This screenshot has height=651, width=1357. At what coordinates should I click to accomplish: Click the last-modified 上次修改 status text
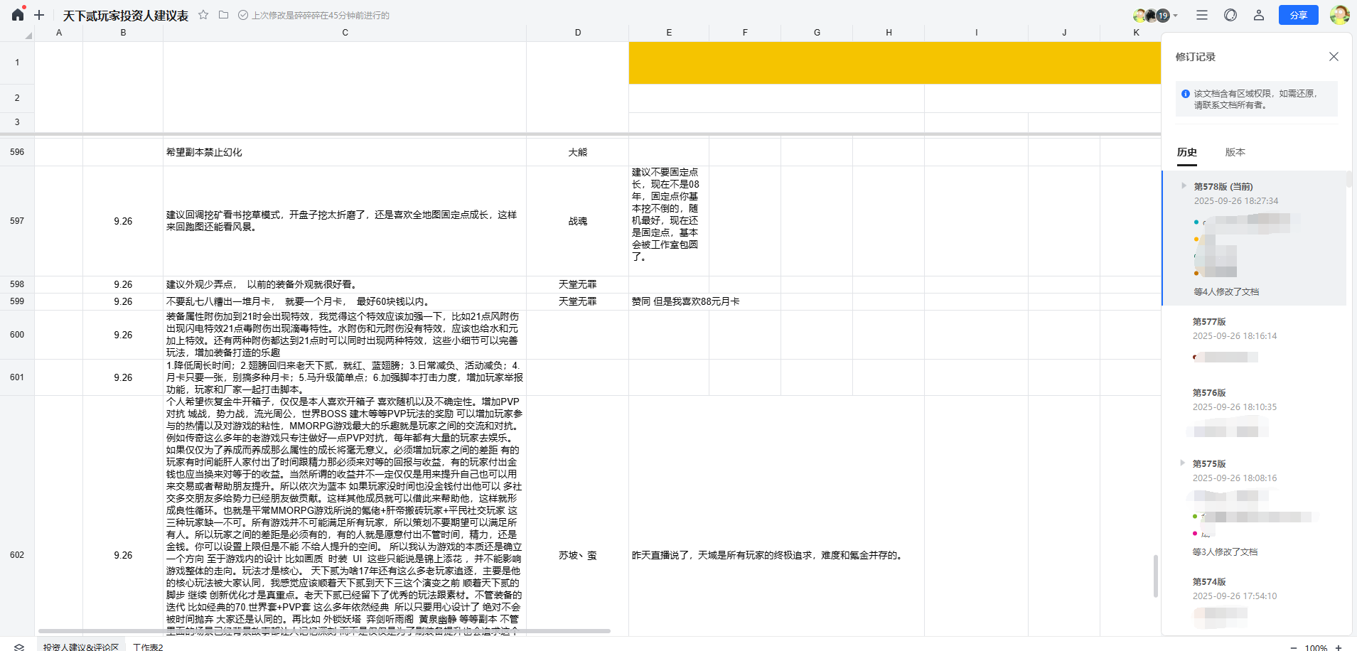point(321,16)
